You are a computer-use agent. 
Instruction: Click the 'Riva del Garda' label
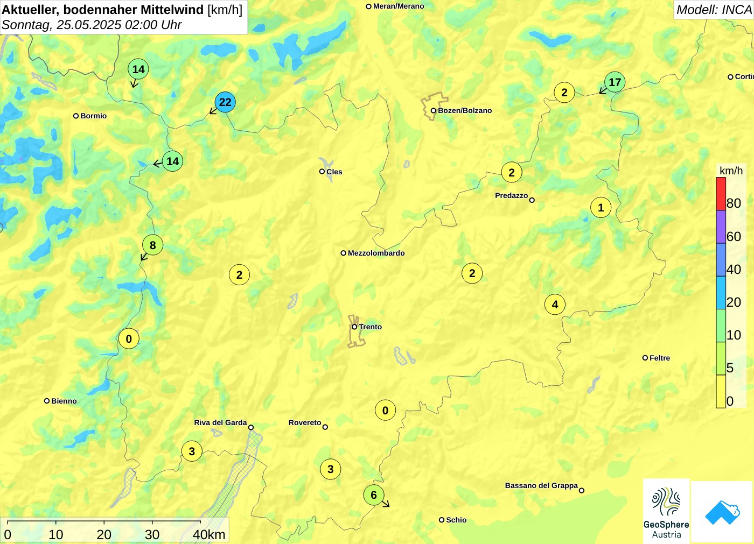tap(220, 422)
